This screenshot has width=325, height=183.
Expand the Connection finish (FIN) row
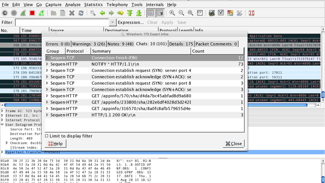[47, 58]
